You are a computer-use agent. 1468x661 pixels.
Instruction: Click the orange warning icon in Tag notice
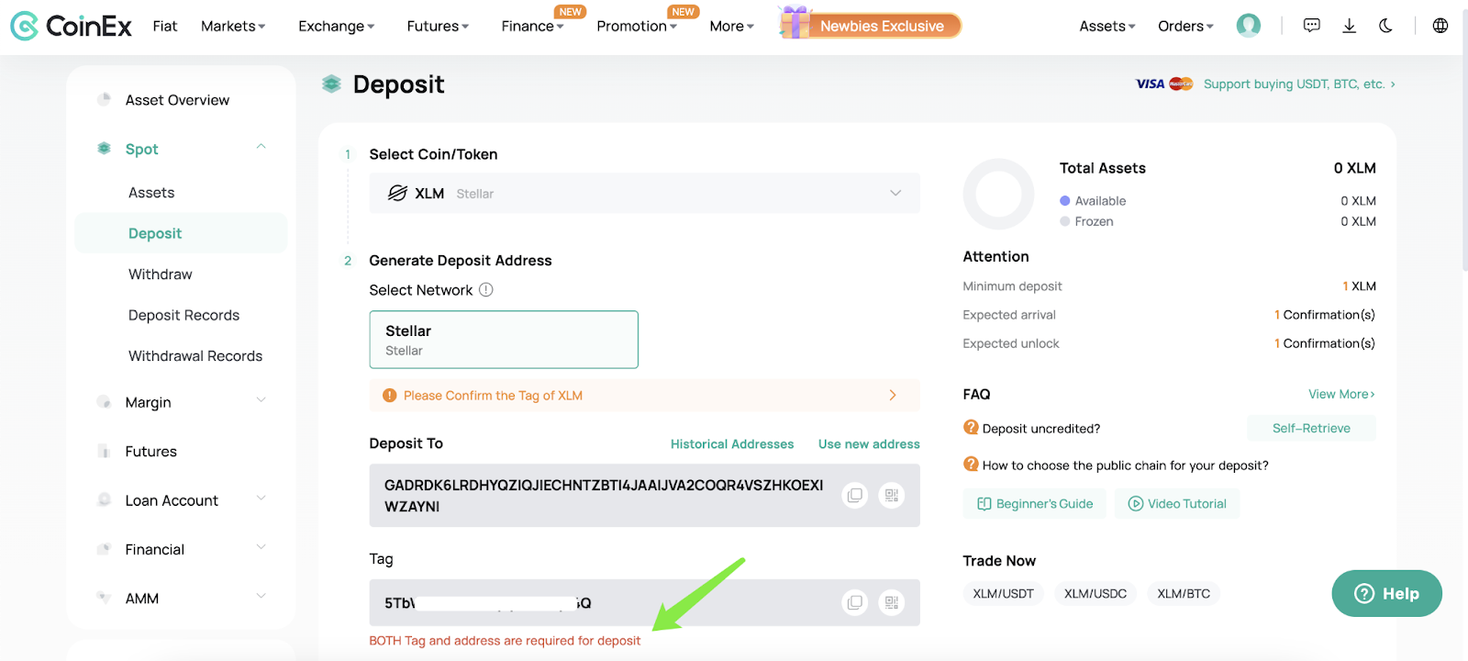pos(389,396)
